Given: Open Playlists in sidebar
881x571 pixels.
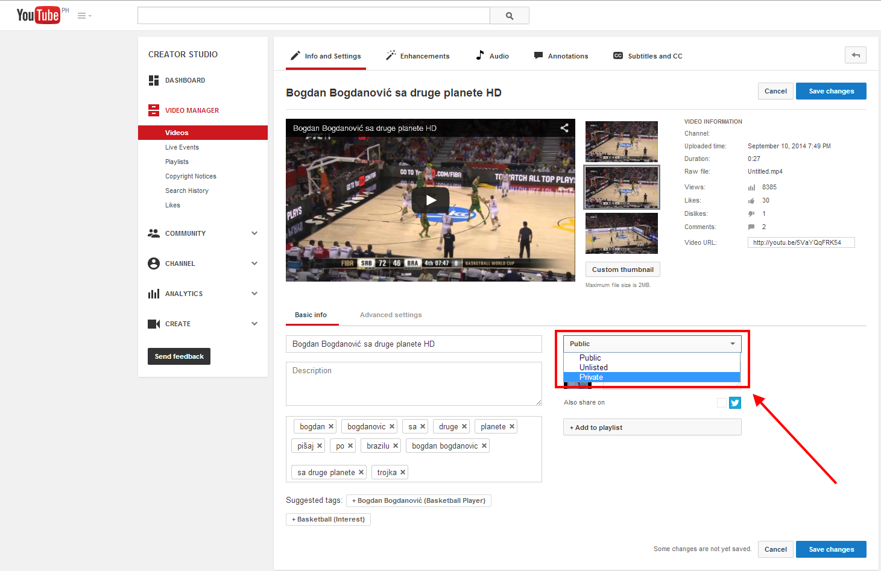Looking at the screenshot, I should (177, 162).
